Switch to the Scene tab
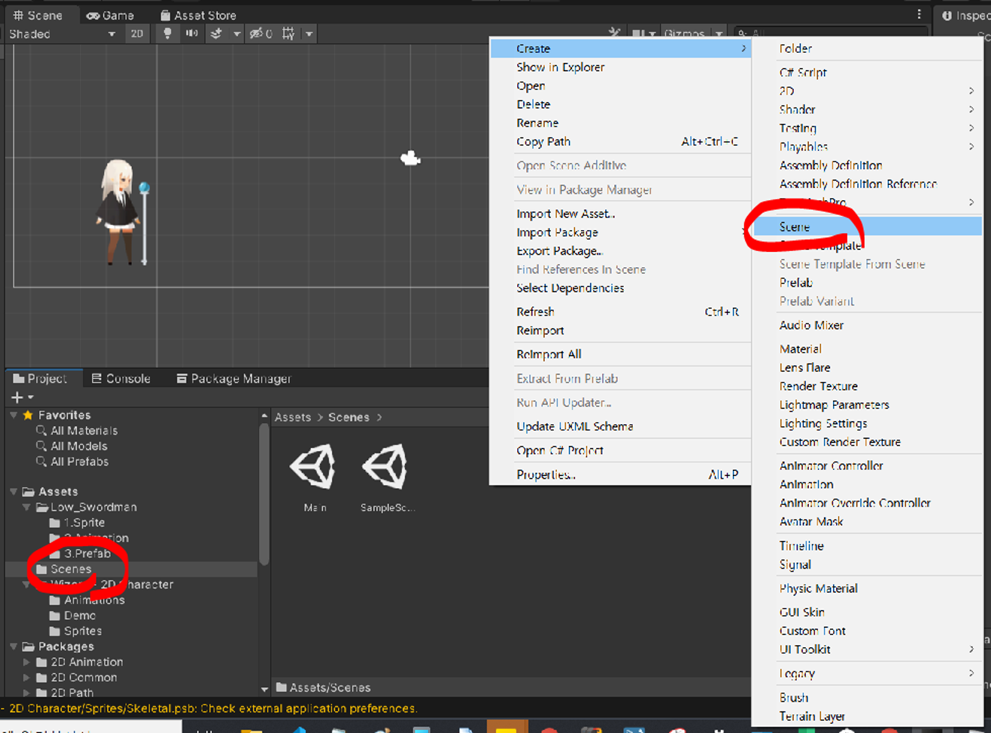Image resolution: width=991 pixels, height=733 pixels. [x=38, y=15]
